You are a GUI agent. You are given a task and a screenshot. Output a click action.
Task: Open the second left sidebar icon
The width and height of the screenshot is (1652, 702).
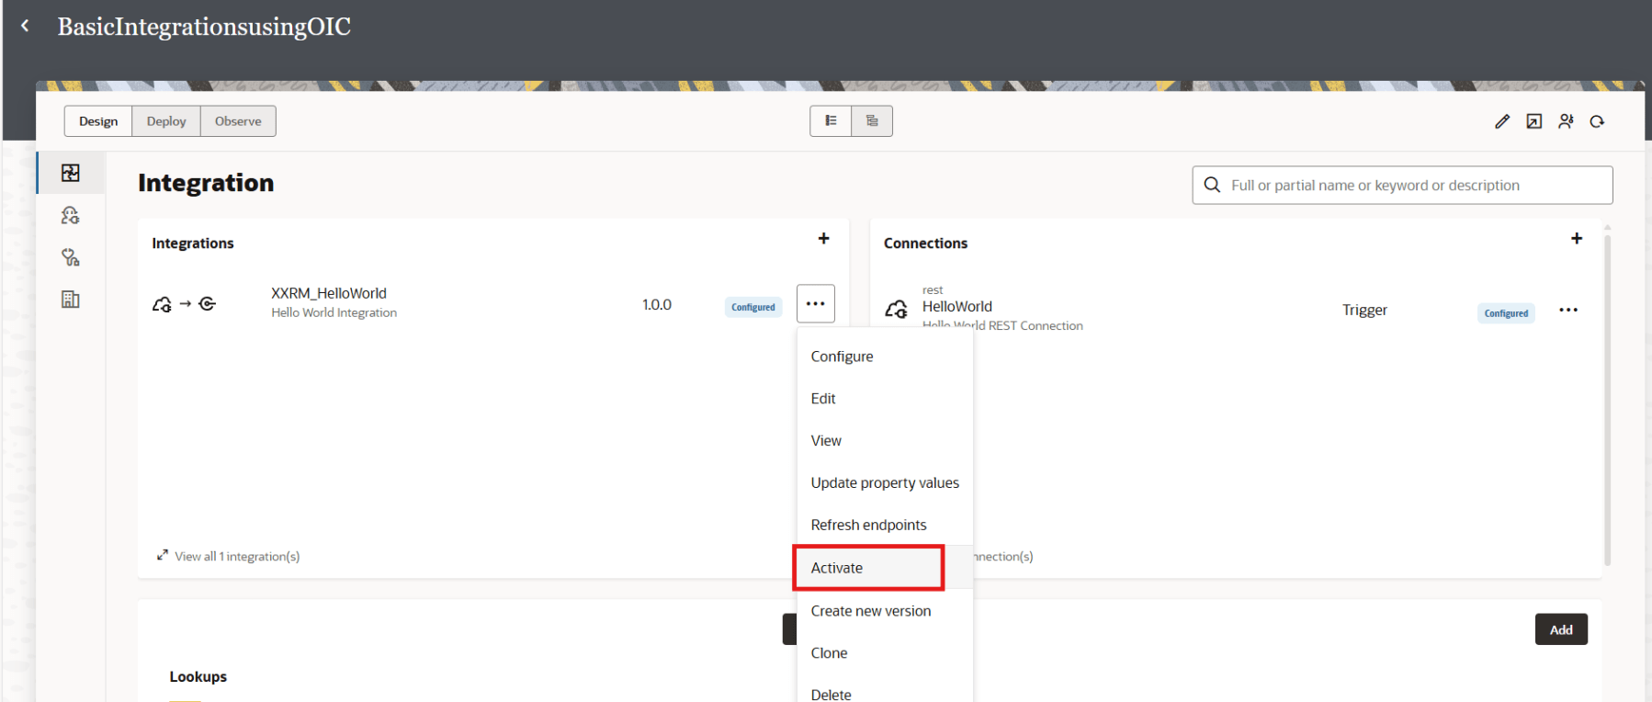71,215
